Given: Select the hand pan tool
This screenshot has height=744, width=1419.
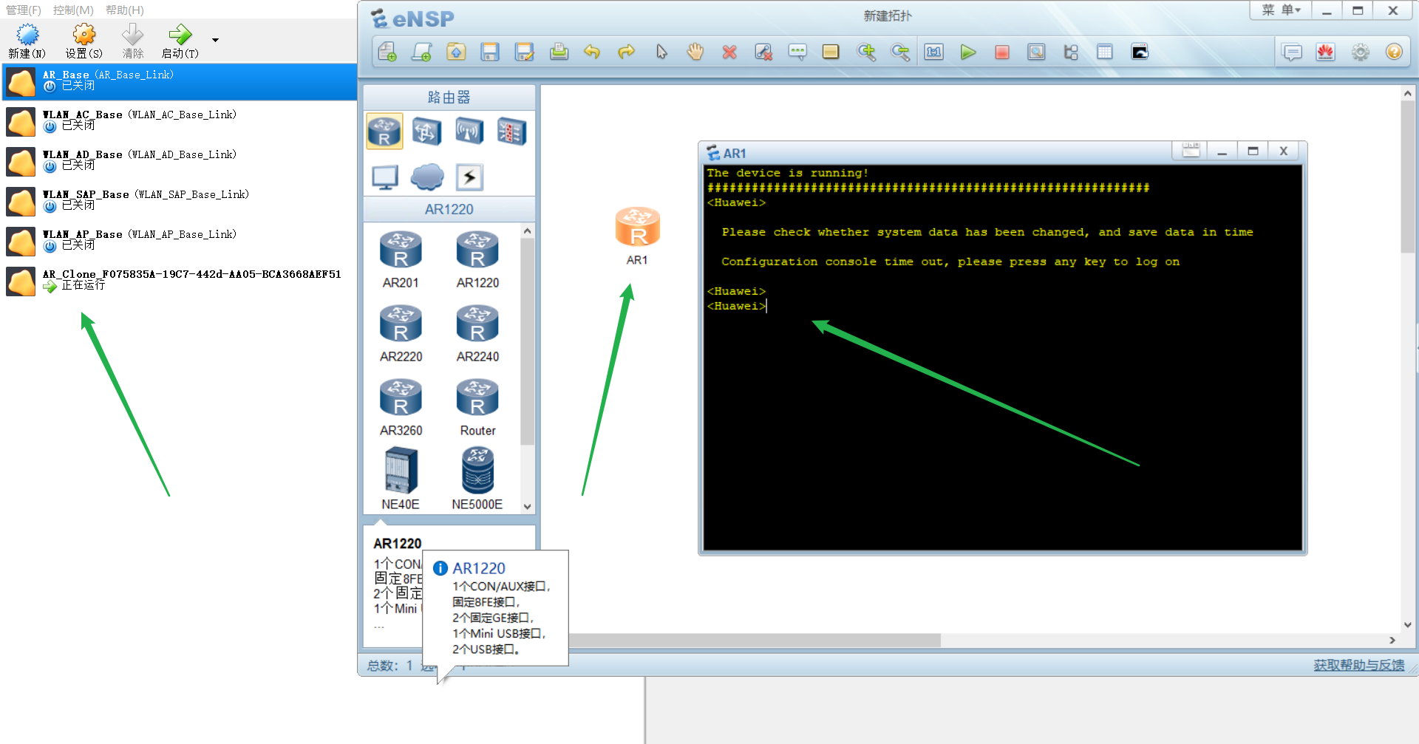Looking at the screenshot, I should (695, 52).
